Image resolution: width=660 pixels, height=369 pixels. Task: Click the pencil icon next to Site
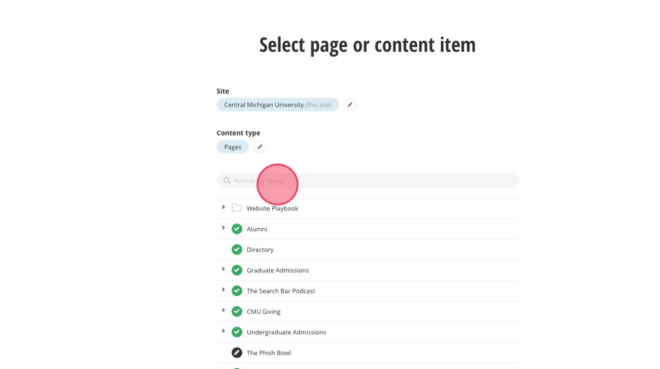(x=350, y=105)
